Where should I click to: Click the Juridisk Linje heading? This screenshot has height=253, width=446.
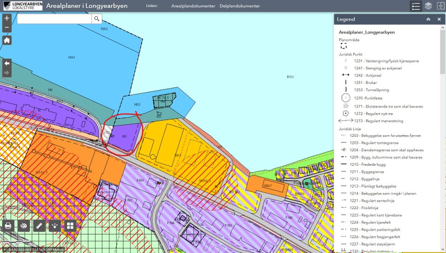point(350,129)
